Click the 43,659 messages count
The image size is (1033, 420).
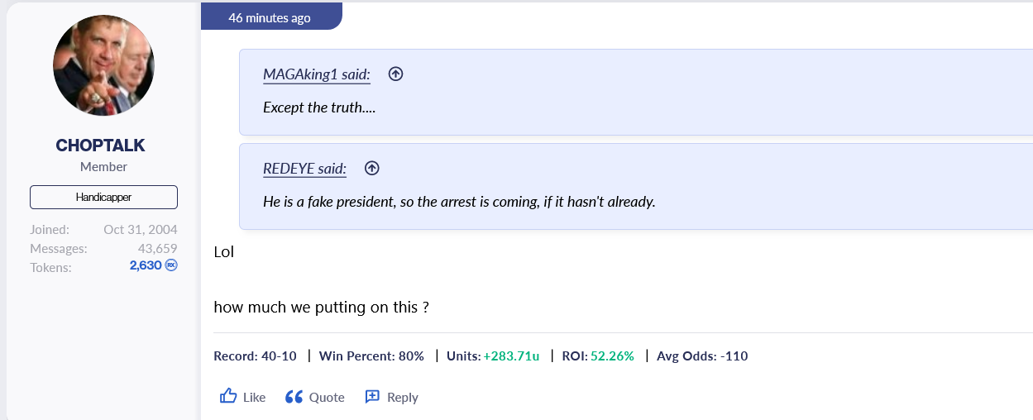click(x=157, y=248)
